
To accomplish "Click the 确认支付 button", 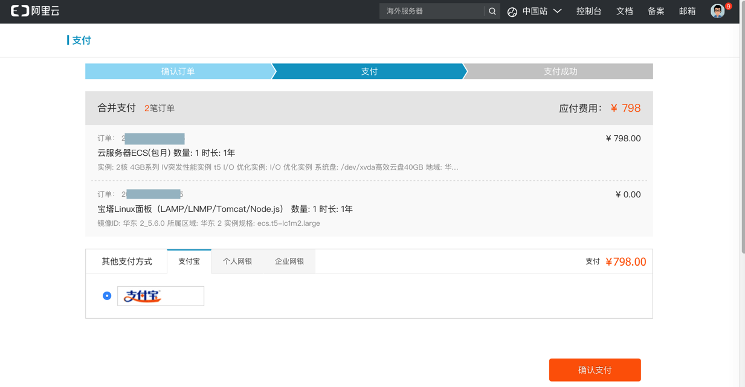I will pos(595,370).
